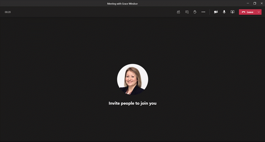Image resolution: width=265 pixels, height=142 pixels.
Task: Click the 00:20 meeting duration timer
Action: point(8,12)
